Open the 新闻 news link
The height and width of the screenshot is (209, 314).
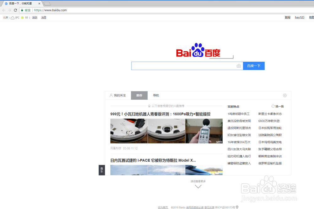[x=288, y=17]
